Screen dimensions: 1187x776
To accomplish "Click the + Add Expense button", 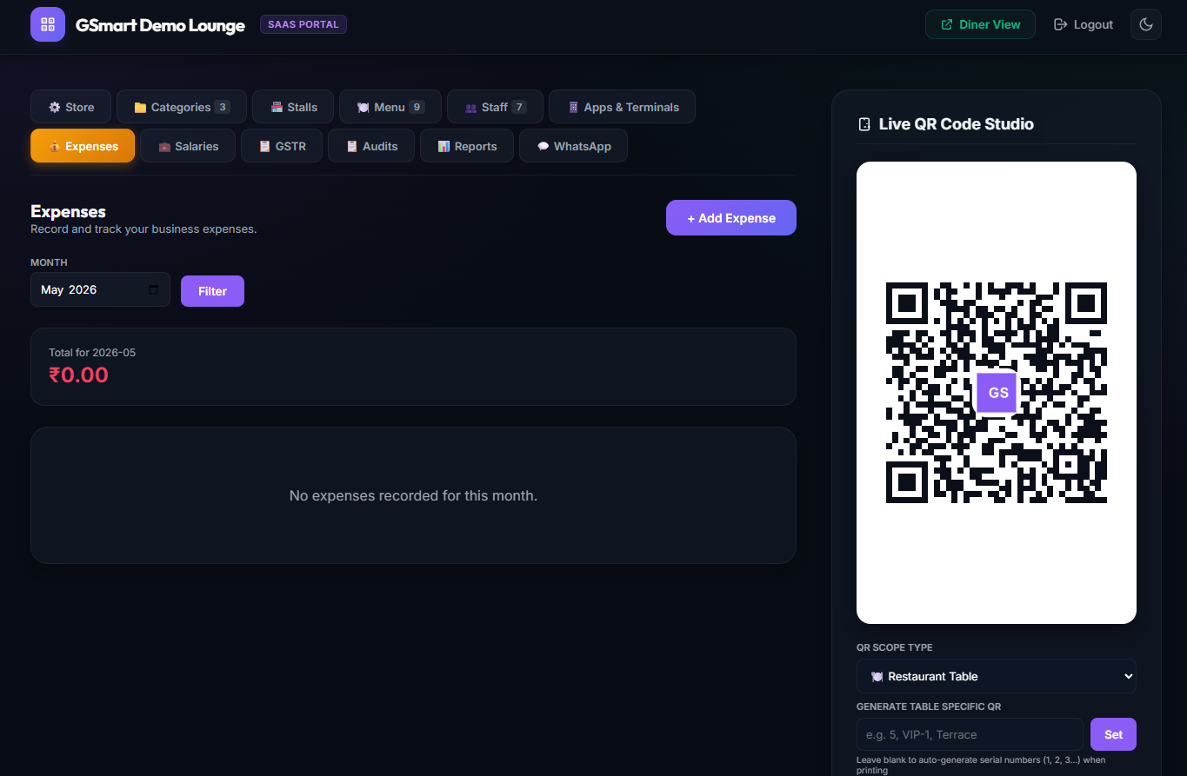I will tap(731, 218).
